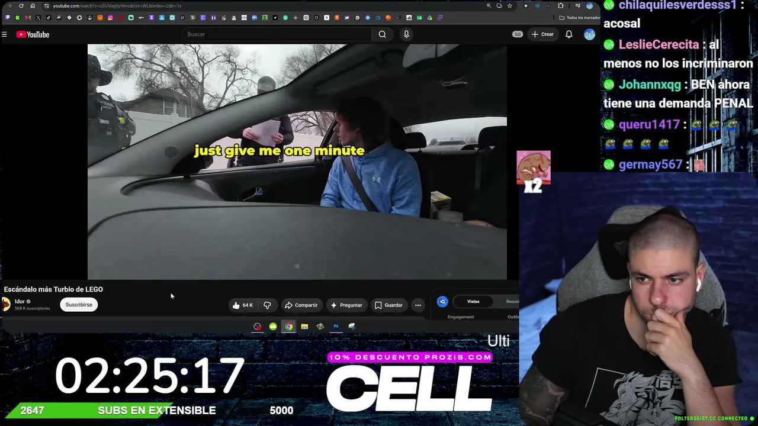758x426 pixels.
Task: Click the vidIQ panel logo icon
Action: coord(442,302)
